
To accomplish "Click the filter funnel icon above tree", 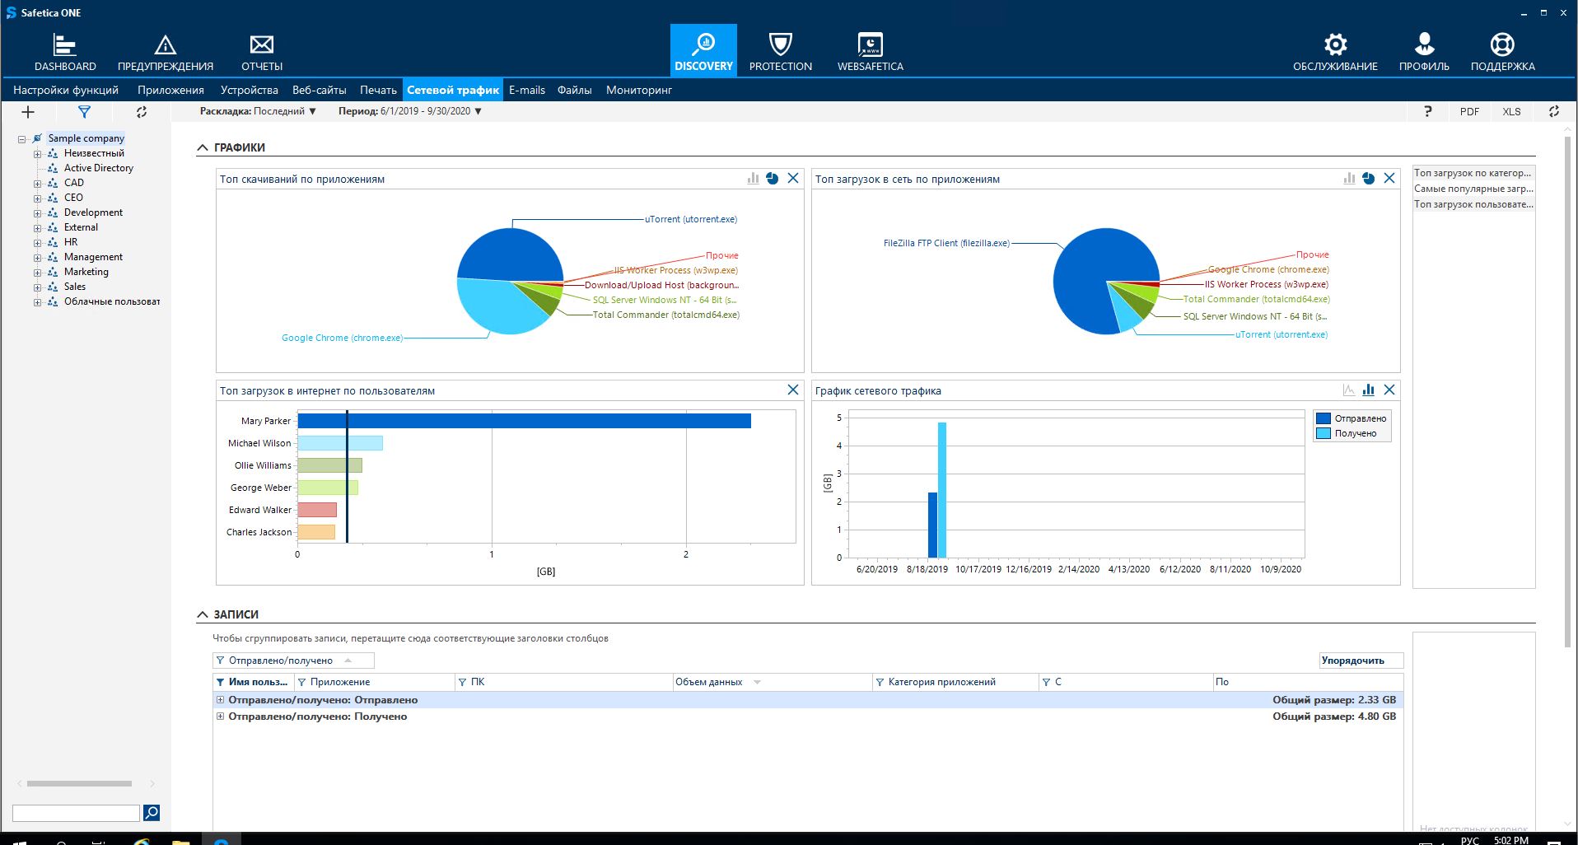I will click(x=84, y=112).
